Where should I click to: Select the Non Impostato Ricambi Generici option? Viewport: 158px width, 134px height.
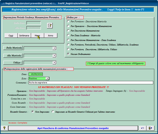(33, 112)
